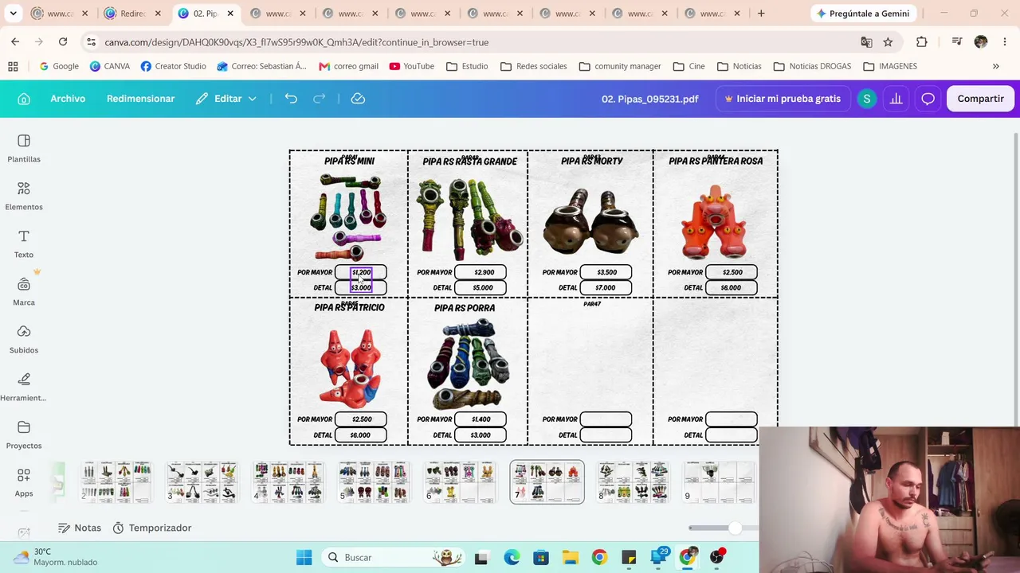Open new browser tab
Screen dimensions: 1020x573
tap(761, 14)
